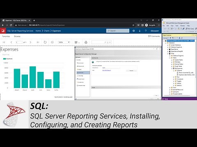The height and width of the screenshot is (147, 197).
Task: Select the highlighted SQL Server instance node
Action: tap(181, 40)
